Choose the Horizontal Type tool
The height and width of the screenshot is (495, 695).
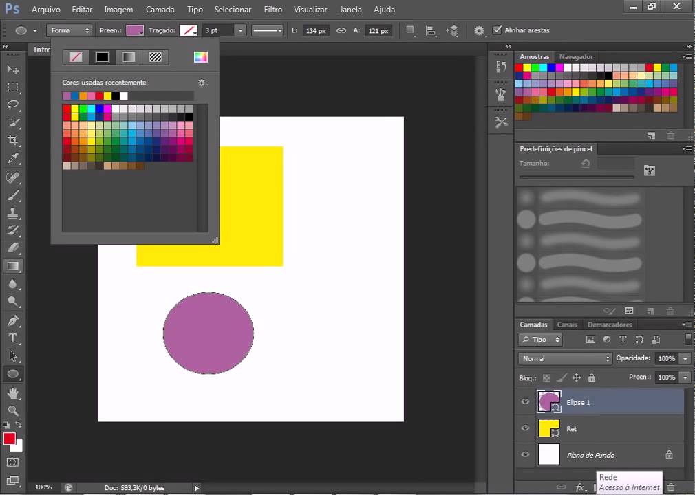click(x=13, y=338)
